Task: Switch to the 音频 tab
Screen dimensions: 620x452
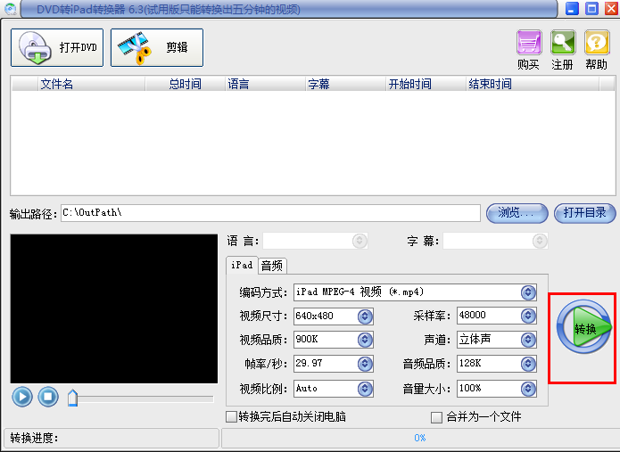Action: (x=272, y=266)
